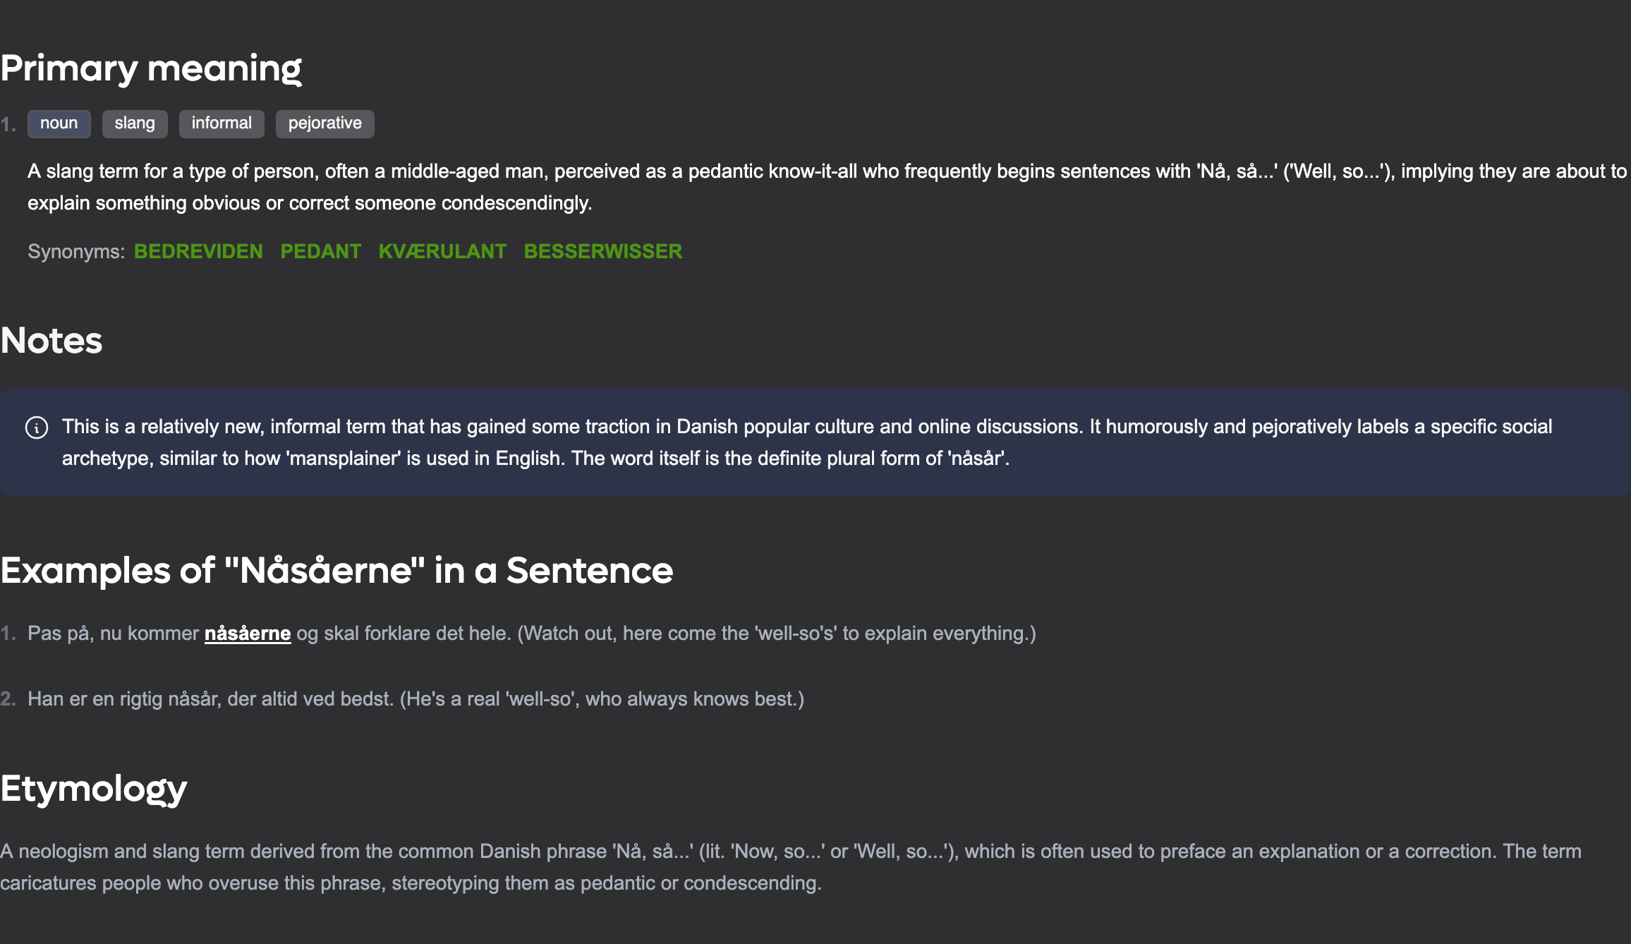
Task: Click the 'Notes' section heading
Action: 51,341
